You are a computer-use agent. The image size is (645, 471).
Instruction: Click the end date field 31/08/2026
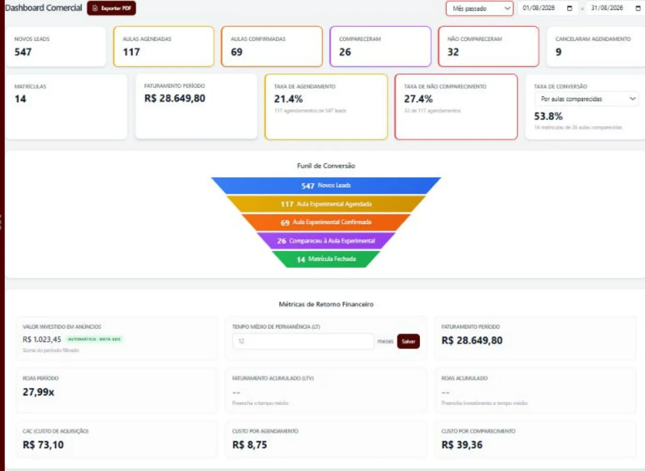tap(616, 8)
